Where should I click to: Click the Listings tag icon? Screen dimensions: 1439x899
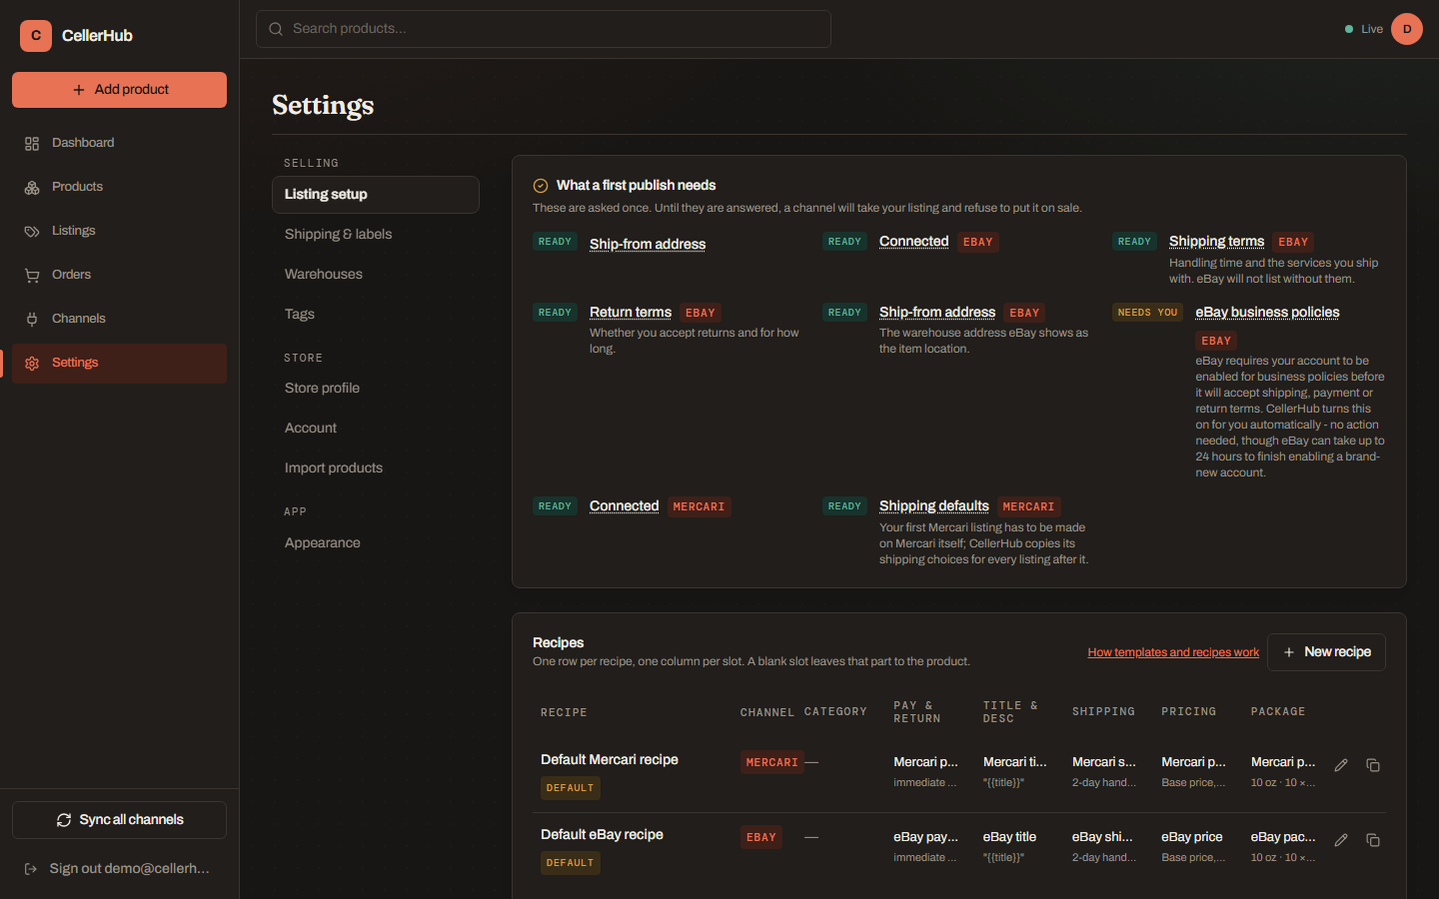[32, 232]
